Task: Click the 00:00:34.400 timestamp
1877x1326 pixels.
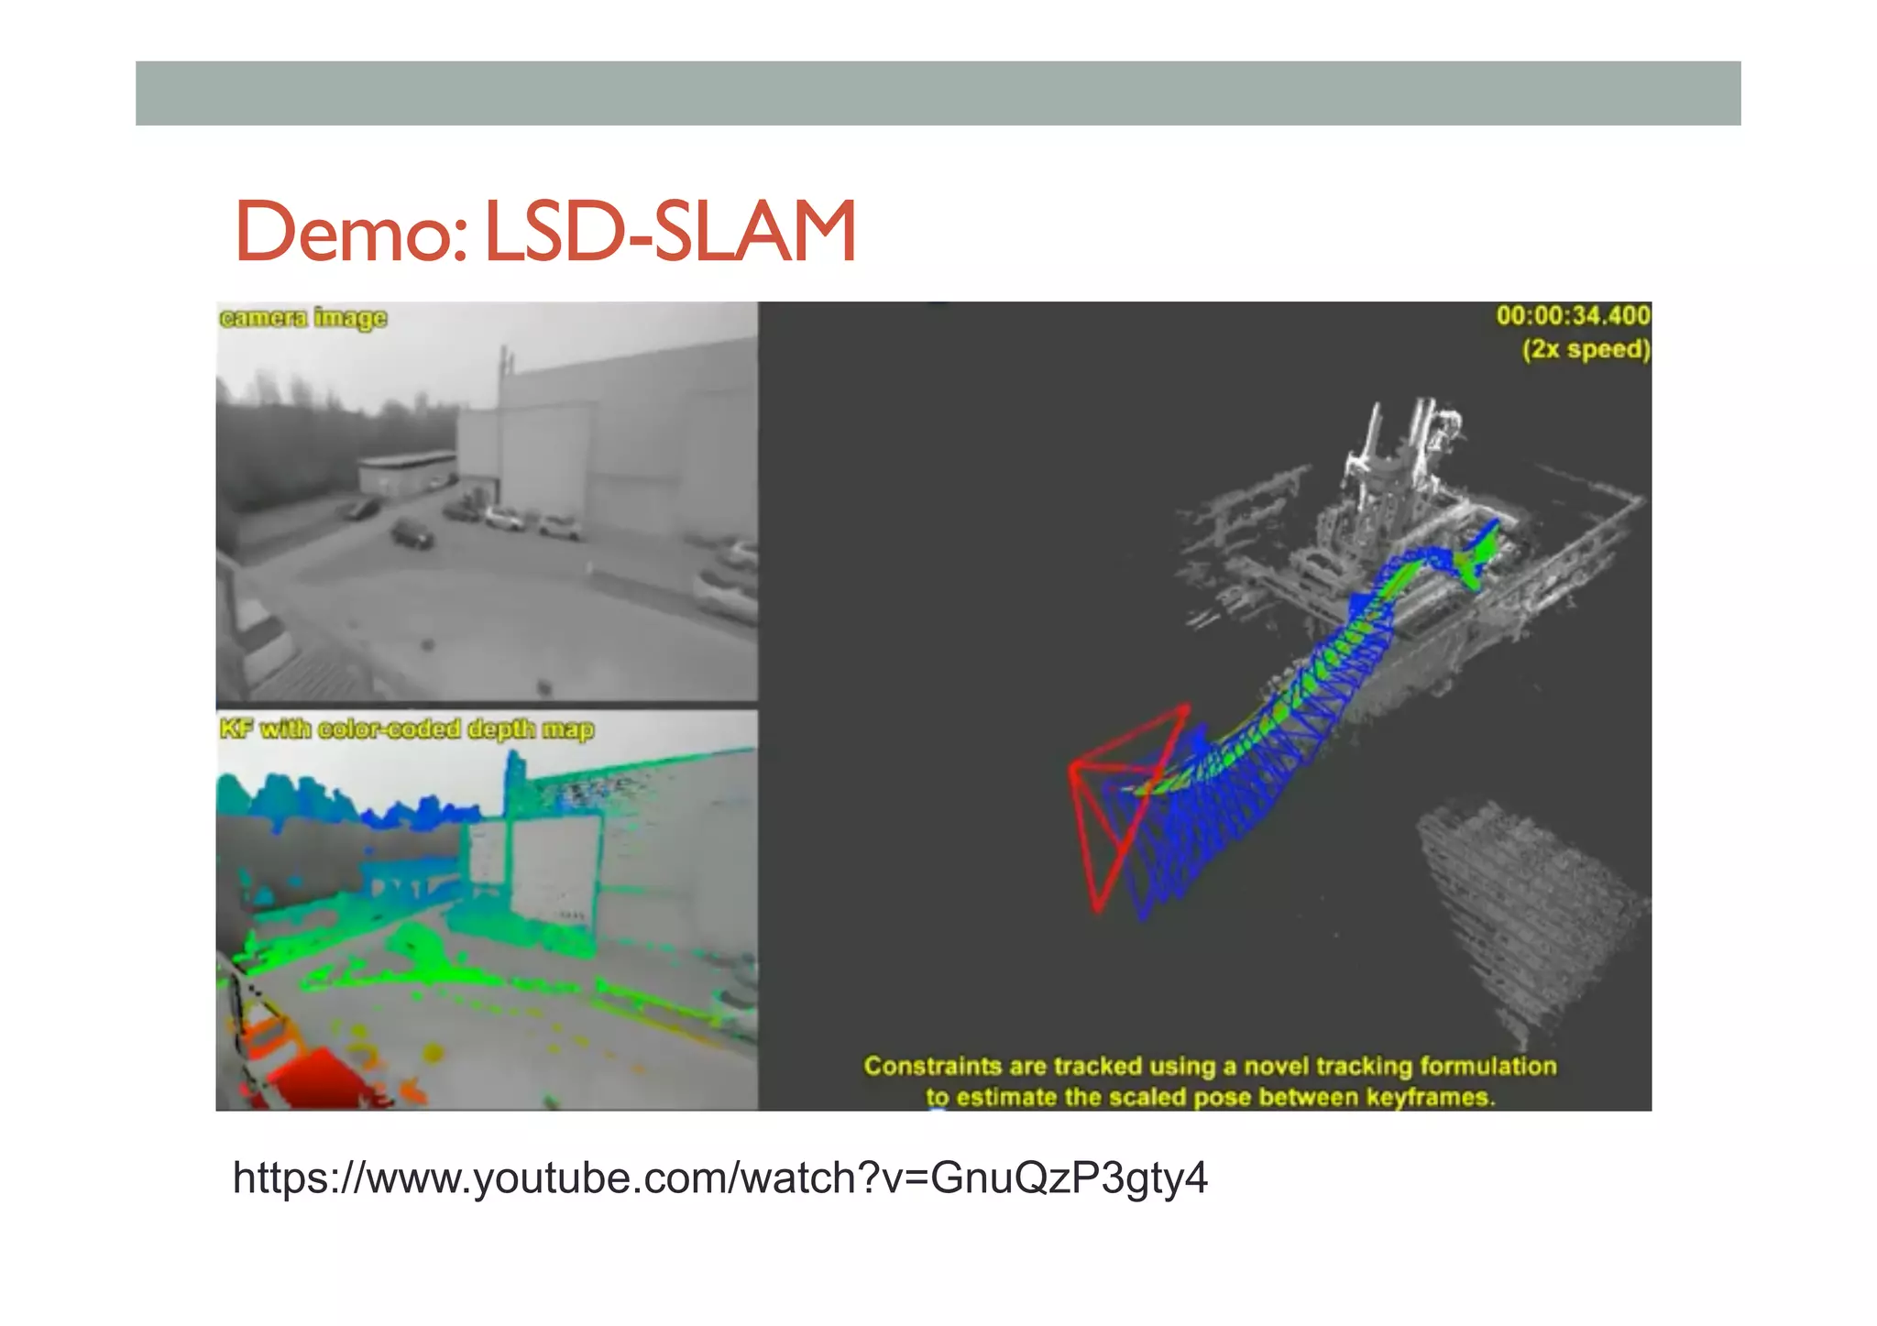Action: (x=1572, y=316)
